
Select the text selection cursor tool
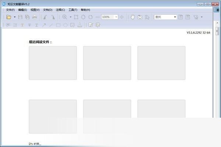click(x=147, y=17)
